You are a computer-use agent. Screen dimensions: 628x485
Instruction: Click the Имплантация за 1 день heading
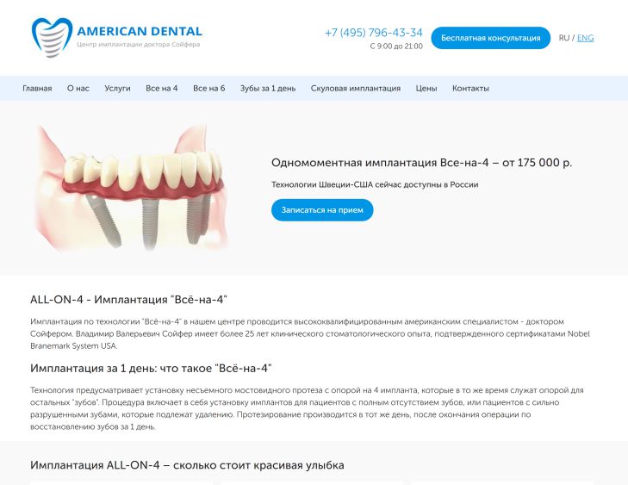(151, 369)
